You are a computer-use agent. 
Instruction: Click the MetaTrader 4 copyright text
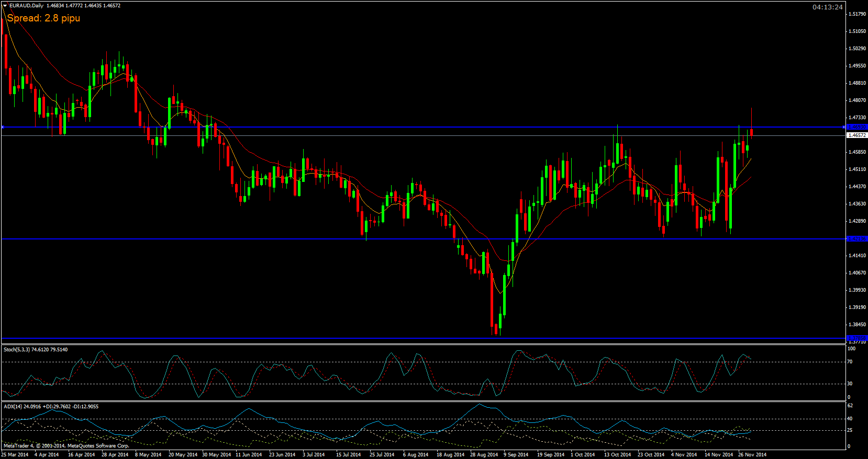click(x=66, y=446)
